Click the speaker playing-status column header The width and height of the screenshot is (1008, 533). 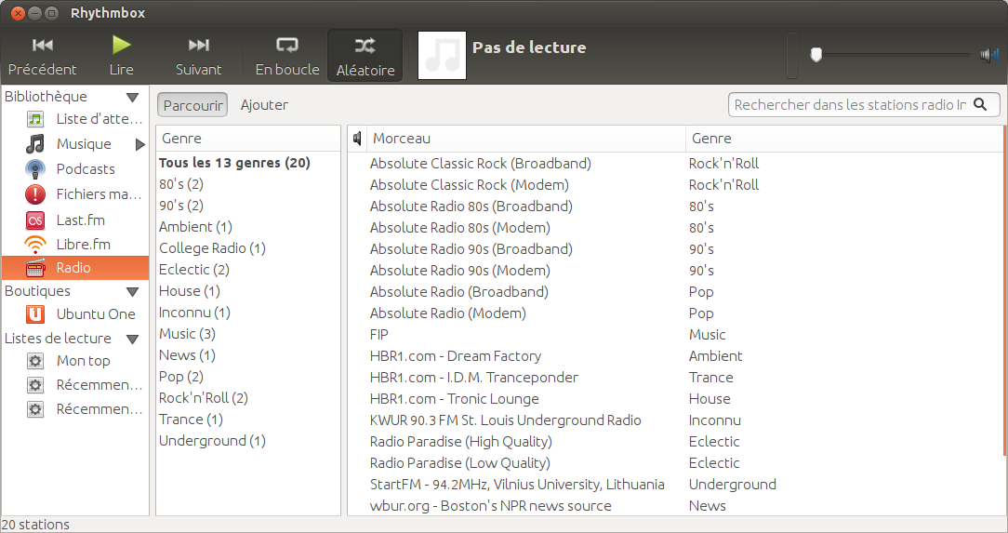(x=357, y=139)
